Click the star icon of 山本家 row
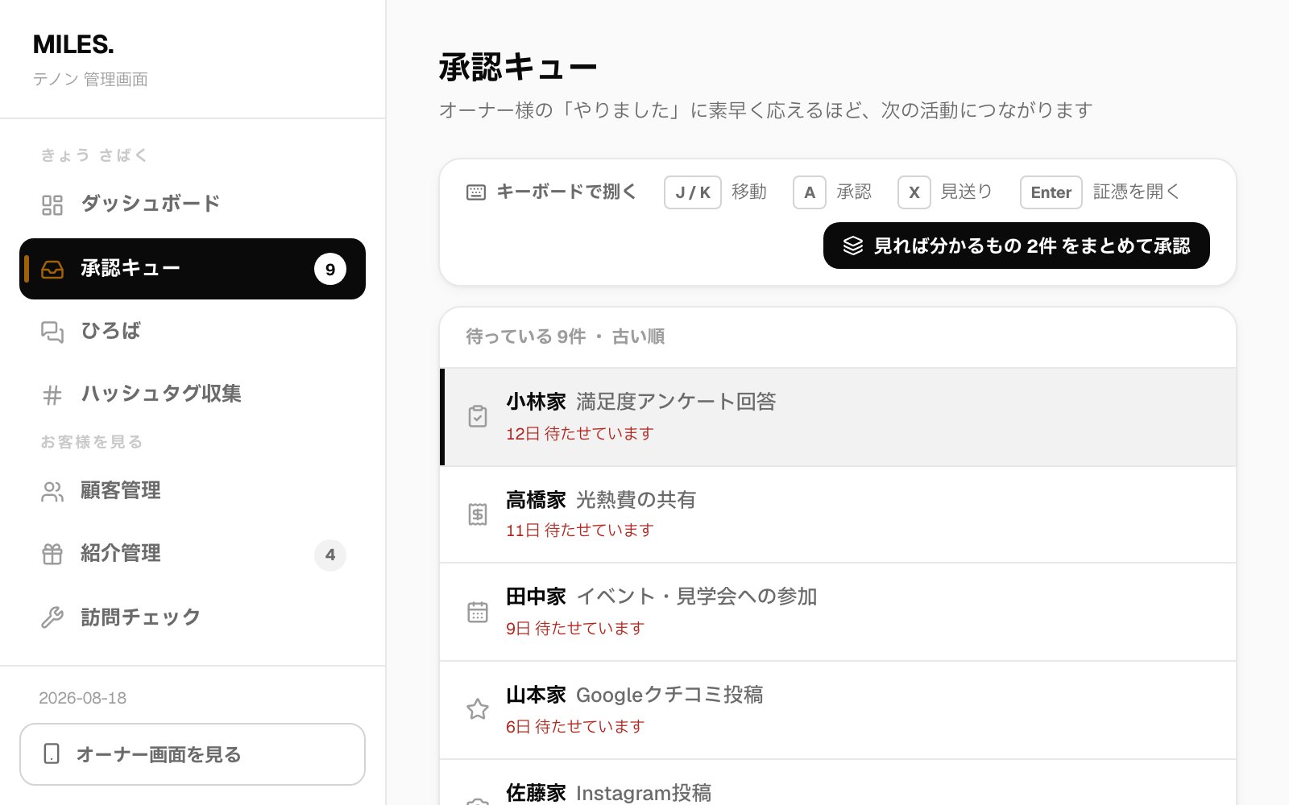The height and width of the screenshot is (805, 1289). coord(478,709)
